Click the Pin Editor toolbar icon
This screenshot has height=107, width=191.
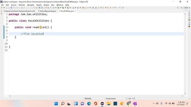[x=123, y=8]
